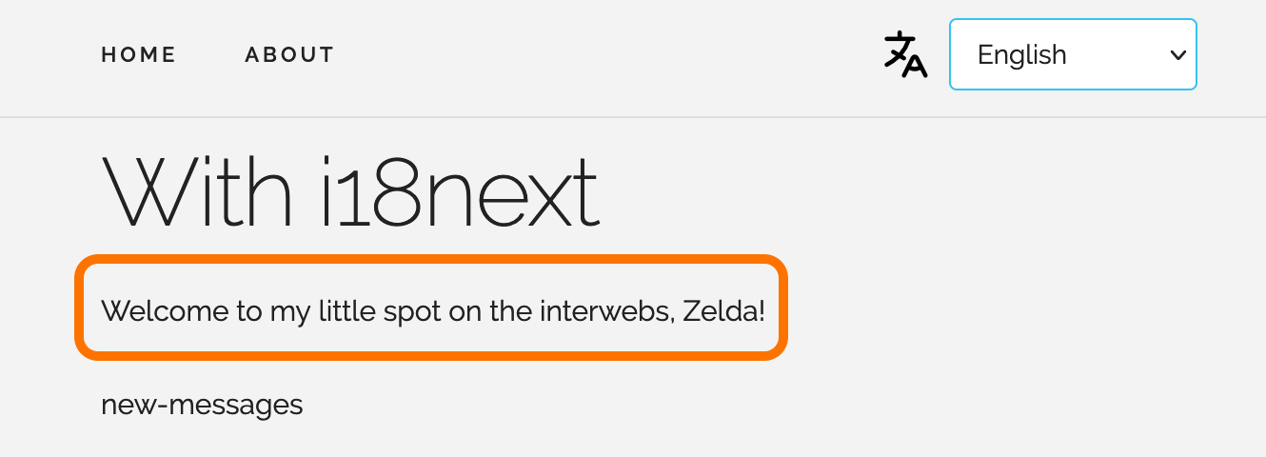
Task: Click the translate language icon
Action: point(905,54)
